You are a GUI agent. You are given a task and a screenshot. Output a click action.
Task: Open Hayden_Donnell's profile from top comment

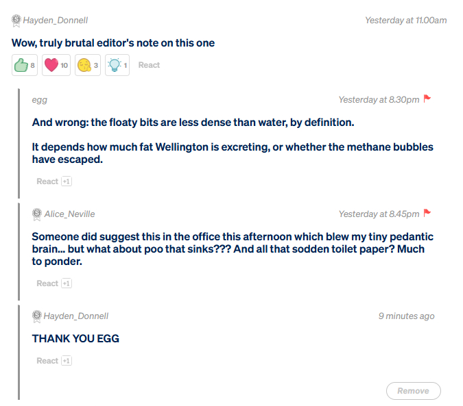click(x=56, y=21)
